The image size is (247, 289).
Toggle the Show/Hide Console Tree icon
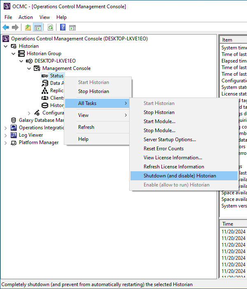(x=38, y=28)
